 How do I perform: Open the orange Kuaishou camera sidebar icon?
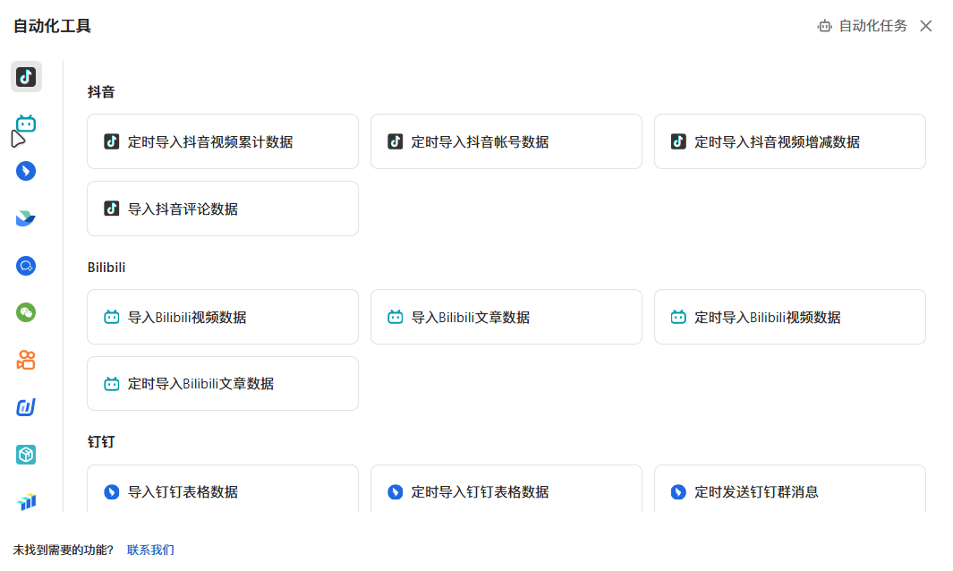26,360
